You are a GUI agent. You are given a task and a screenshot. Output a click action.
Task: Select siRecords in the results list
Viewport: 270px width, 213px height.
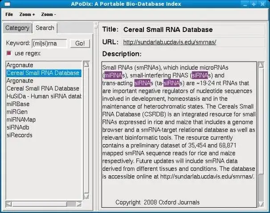[x=44, y=135]
